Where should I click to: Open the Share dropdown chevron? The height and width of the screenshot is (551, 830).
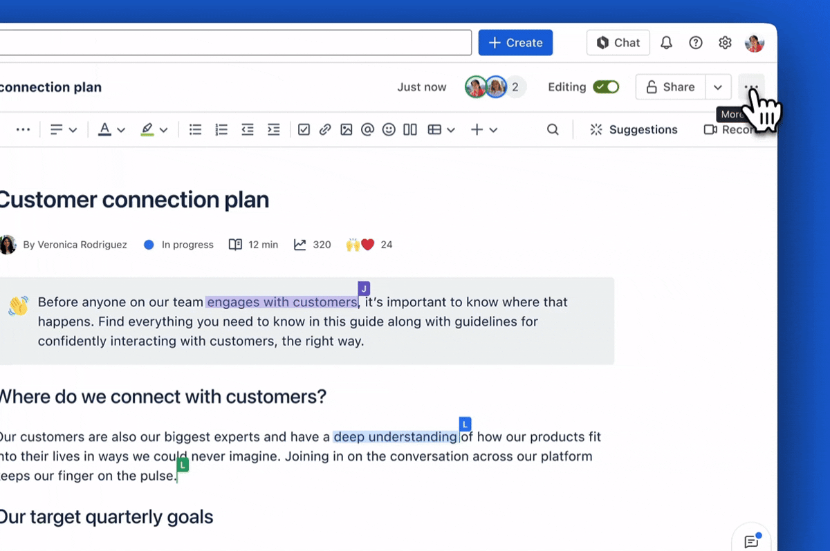click(x=718, y=87)
